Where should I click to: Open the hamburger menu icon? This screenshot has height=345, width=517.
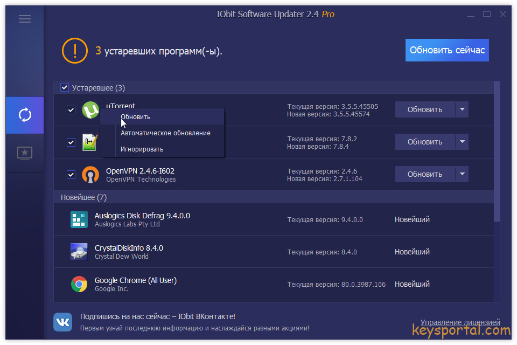(25, 19)
